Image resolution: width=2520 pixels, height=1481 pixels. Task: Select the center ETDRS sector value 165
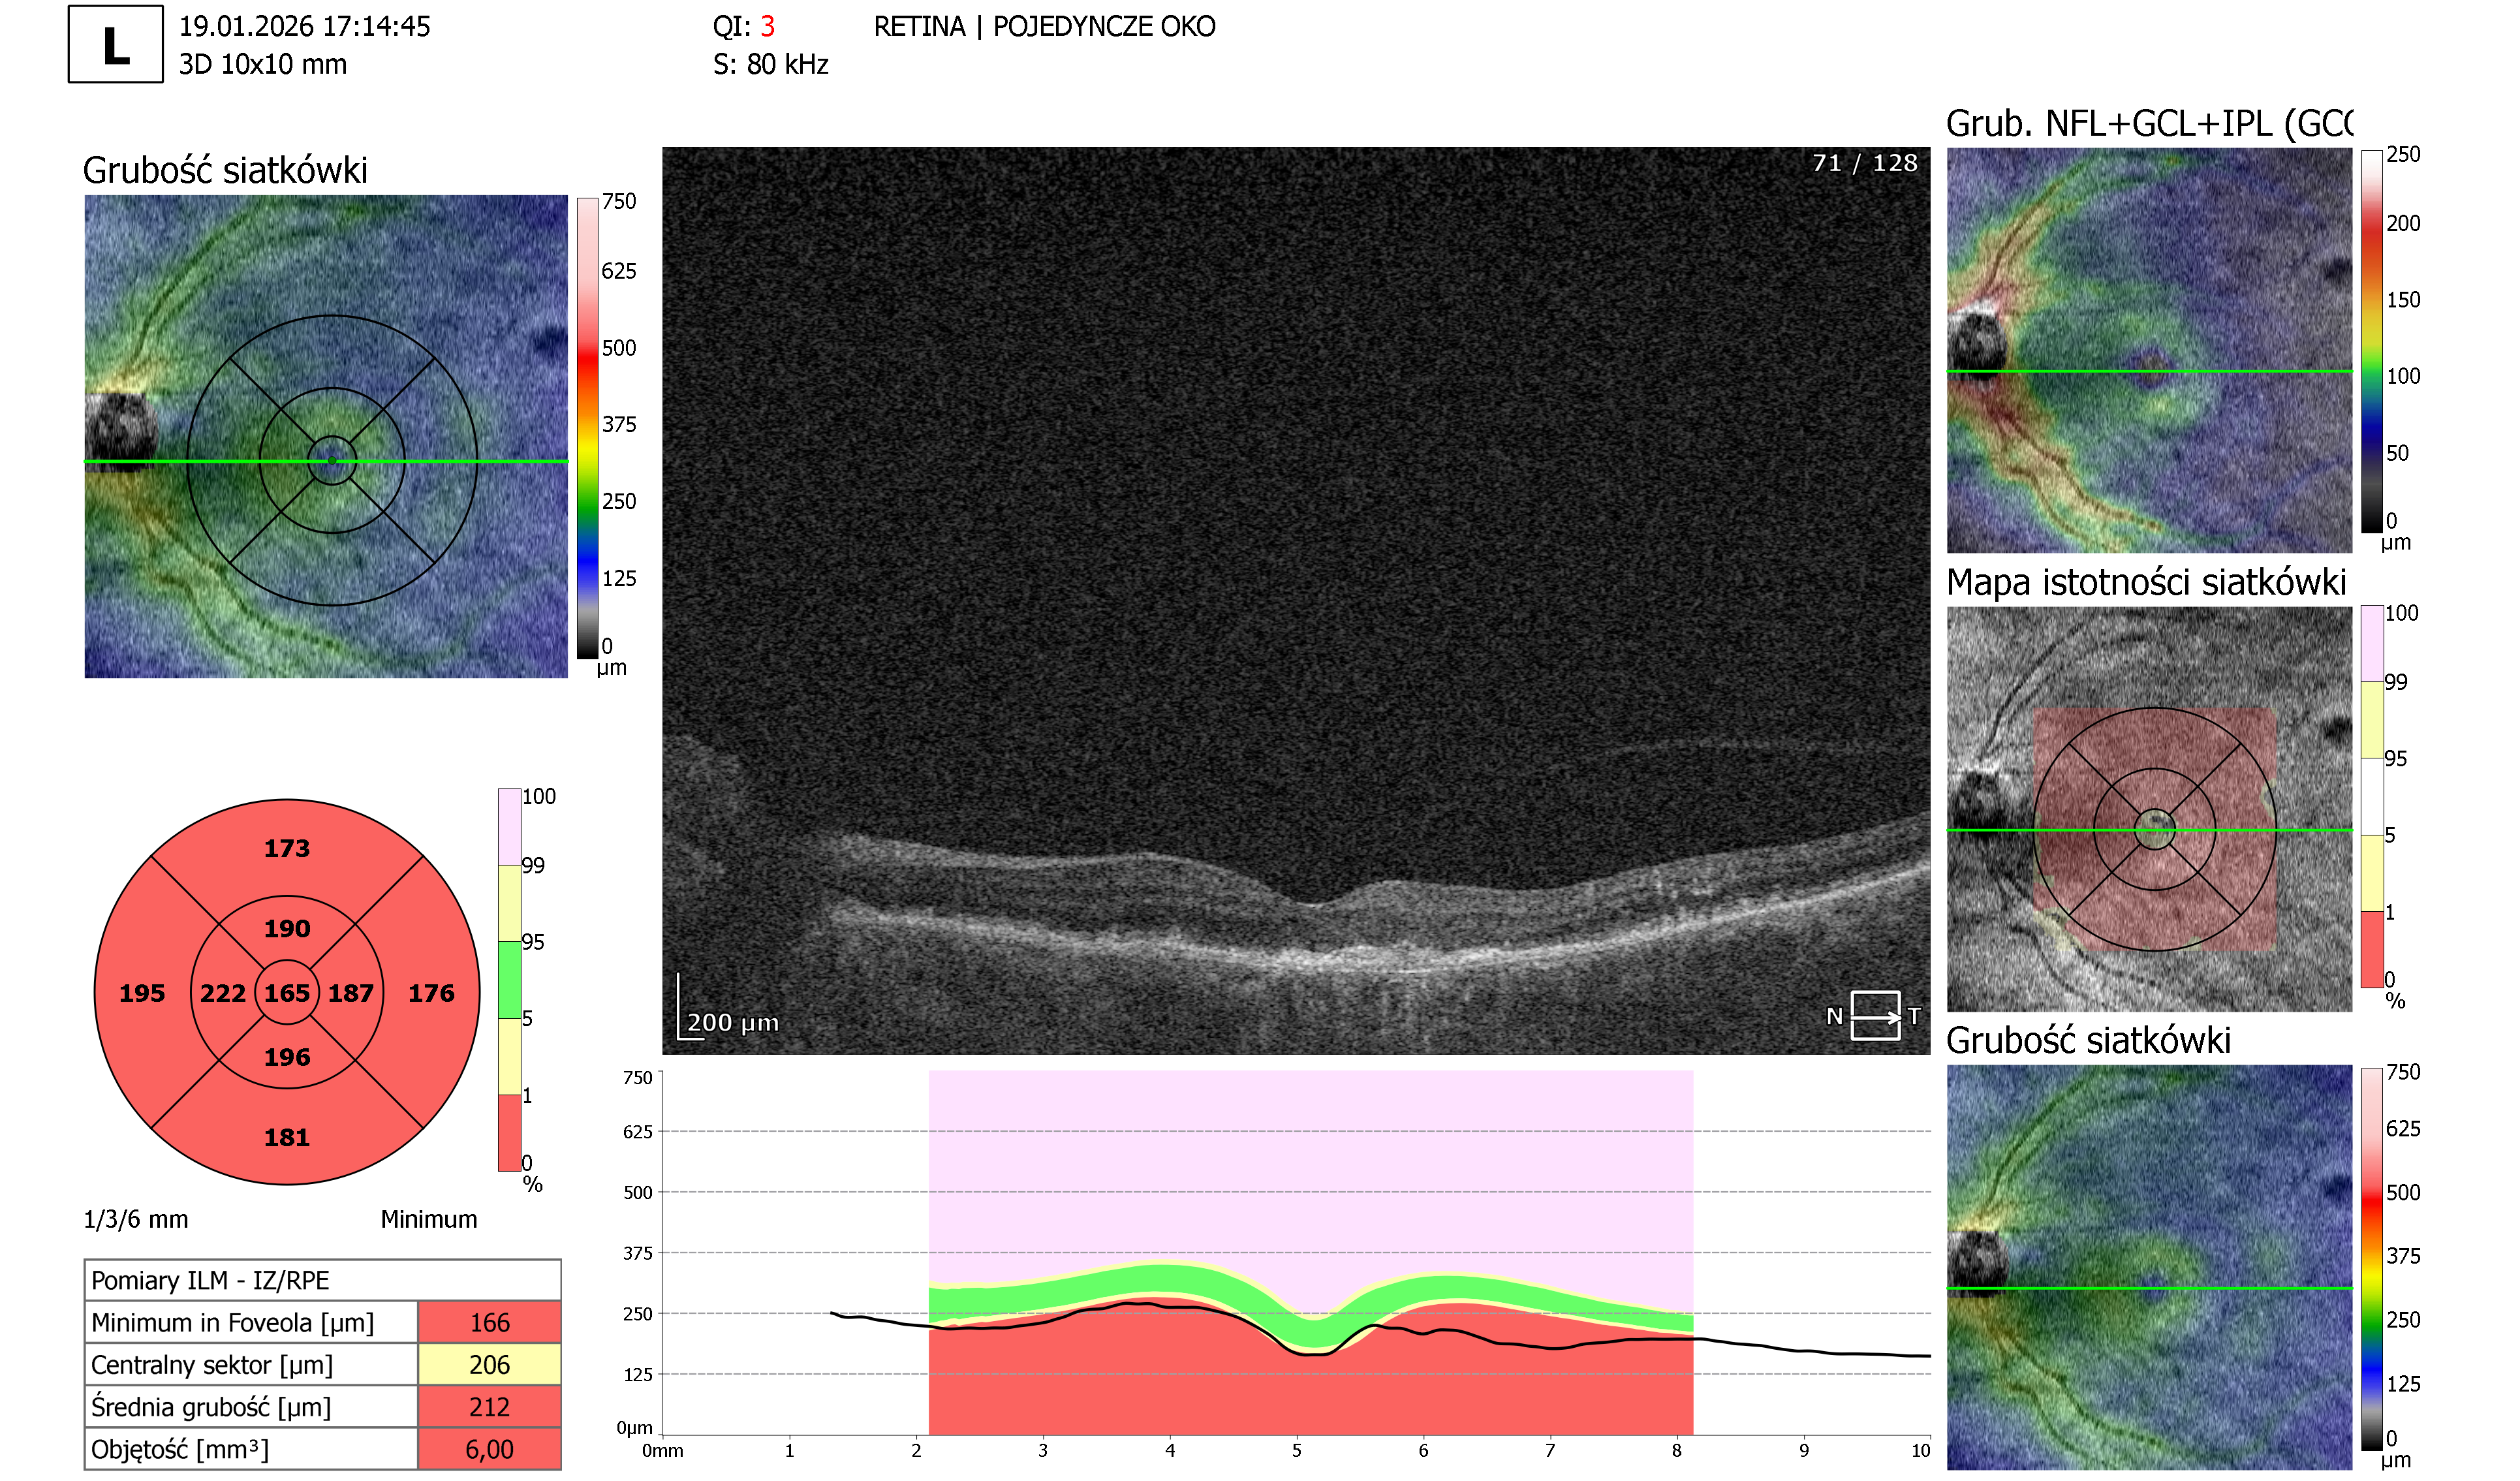click(x=287, y=993)
